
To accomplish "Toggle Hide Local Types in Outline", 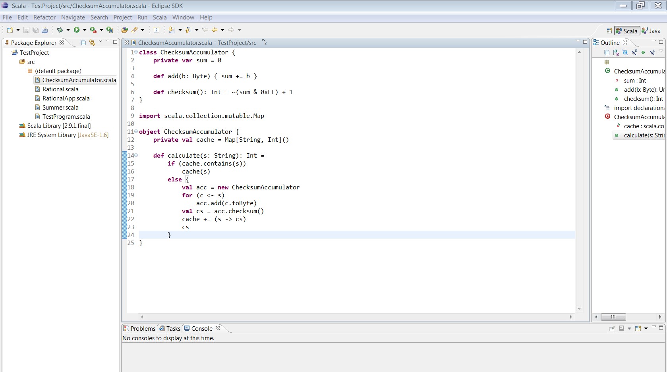I will 652,52.
